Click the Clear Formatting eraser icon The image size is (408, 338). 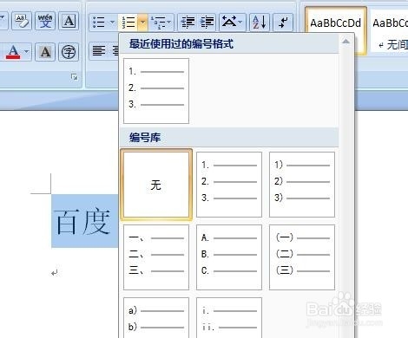(x=22, y=21)
